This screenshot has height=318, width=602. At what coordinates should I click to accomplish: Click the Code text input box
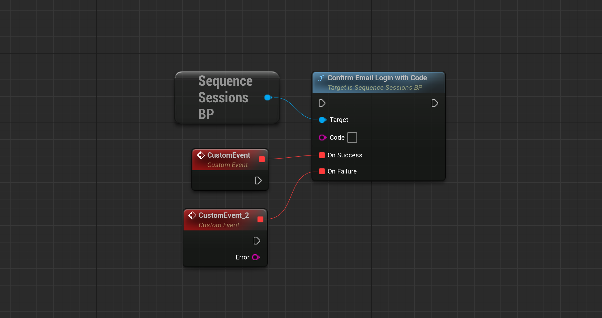[352, 138]
